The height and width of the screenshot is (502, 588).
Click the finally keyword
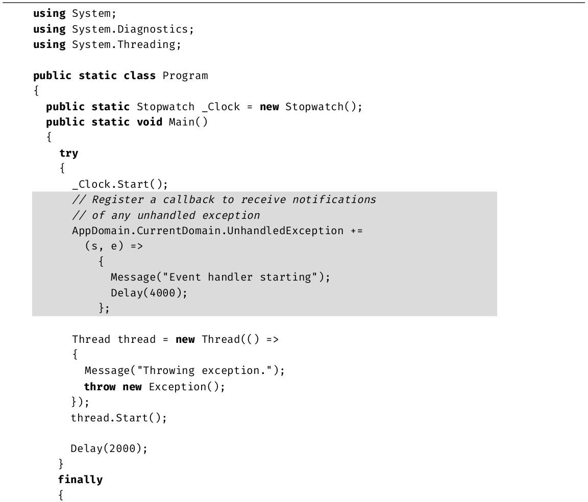click(x=80, y=480)
